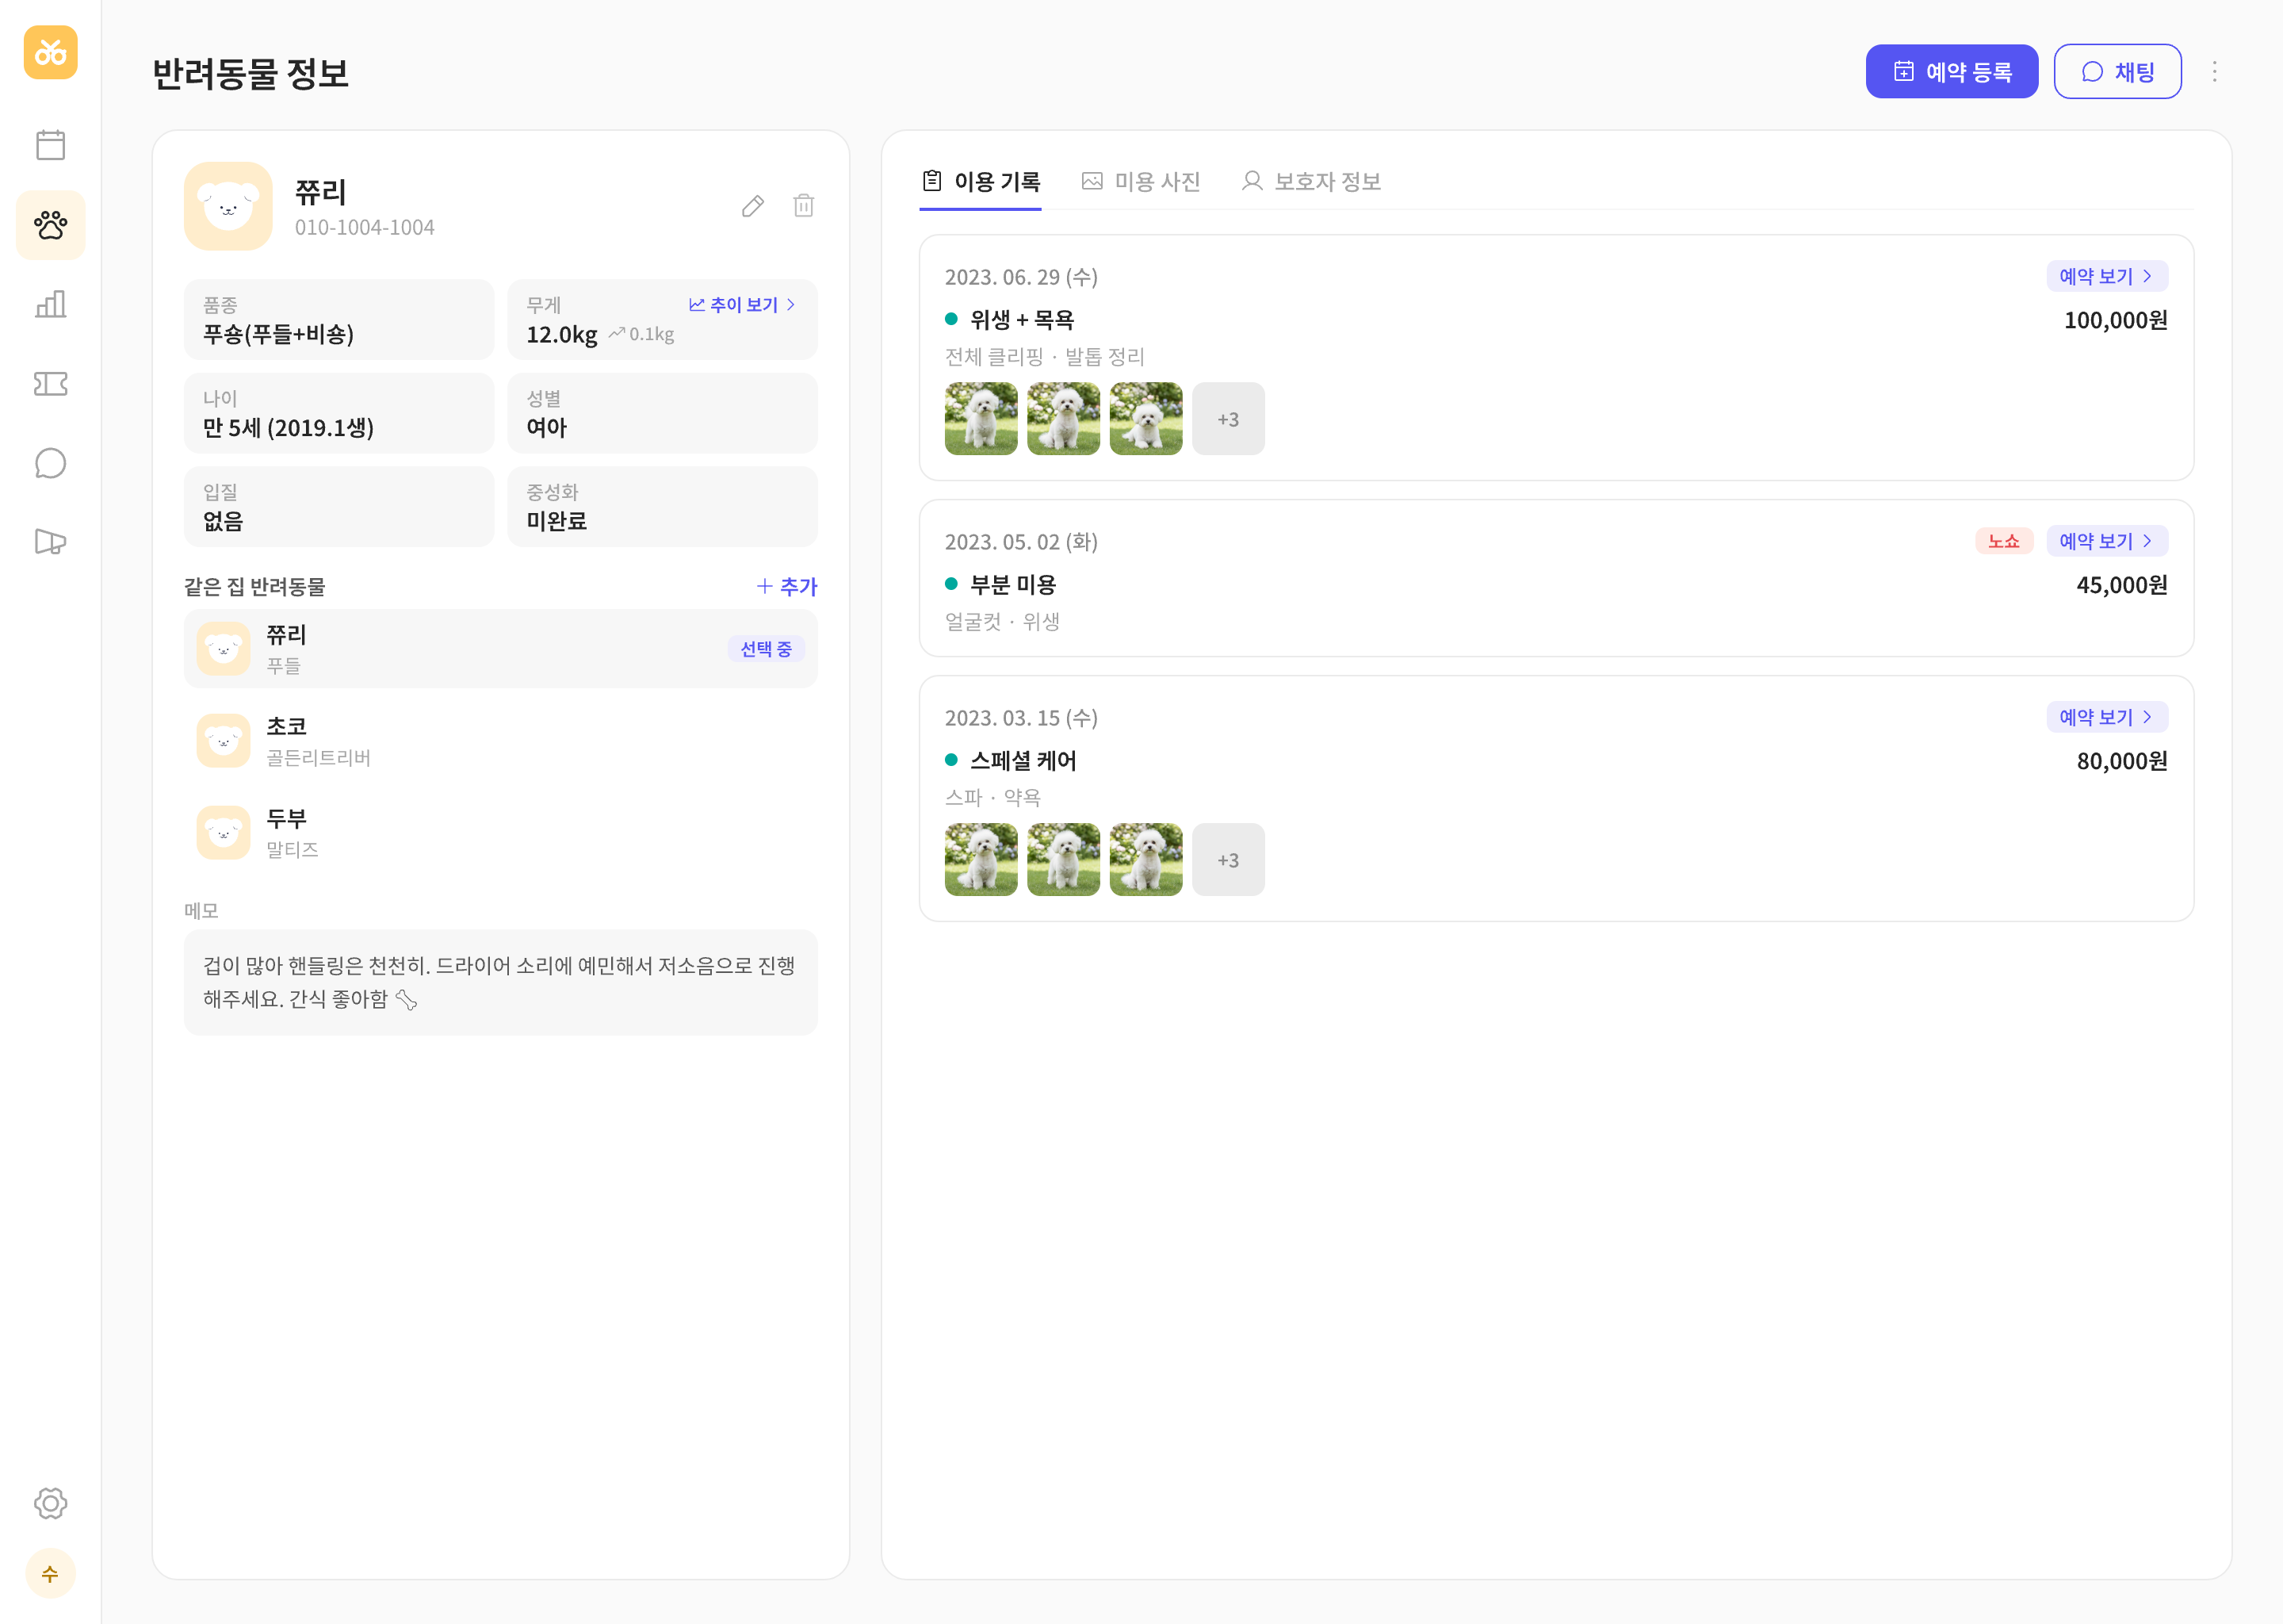Open the calendar icon in sidebar

pos(50,145)
